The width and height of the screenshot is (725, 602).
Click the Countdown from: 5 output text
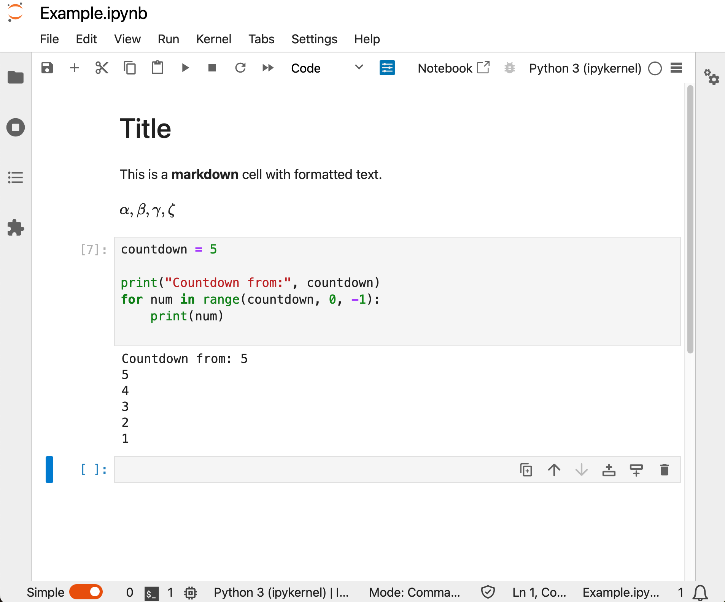[184, 358]
